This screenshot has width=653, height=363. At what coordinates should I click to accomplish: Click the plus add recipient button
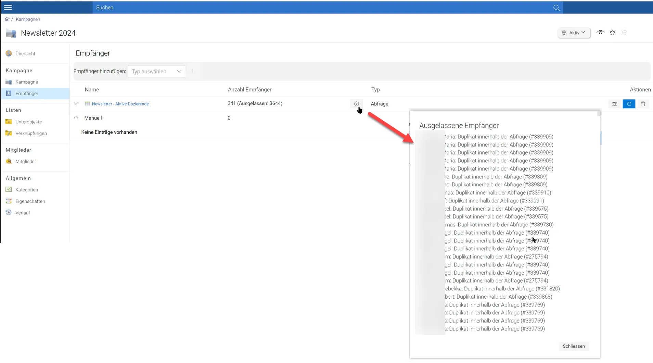[192, 71]
